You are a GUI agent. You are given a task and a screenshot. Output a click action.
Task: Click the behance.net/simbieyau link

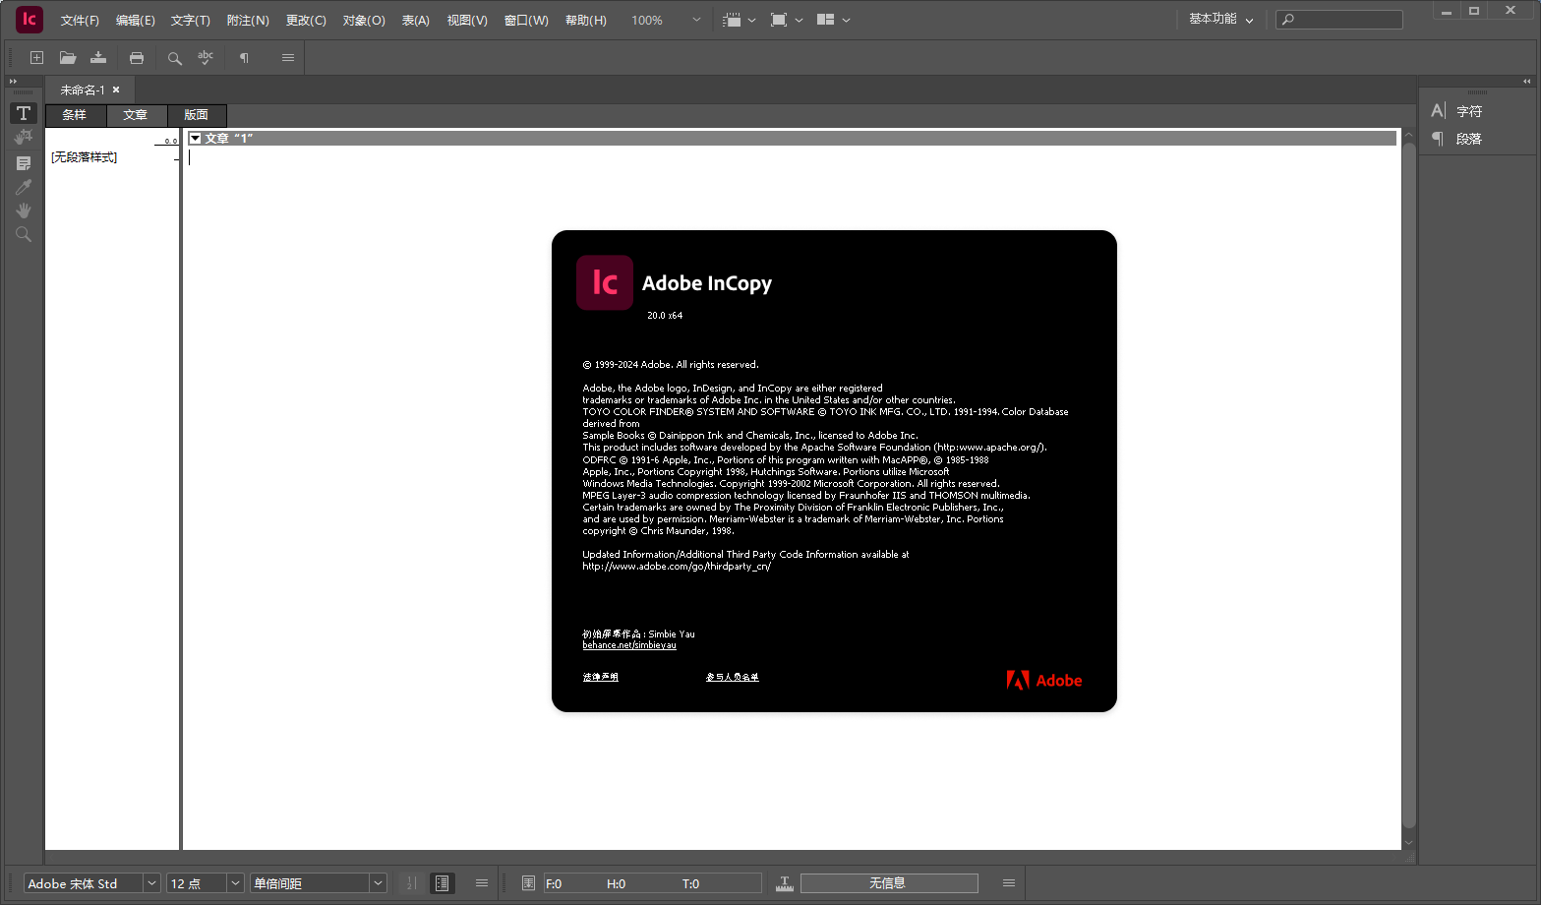click(x=628, y=644)
